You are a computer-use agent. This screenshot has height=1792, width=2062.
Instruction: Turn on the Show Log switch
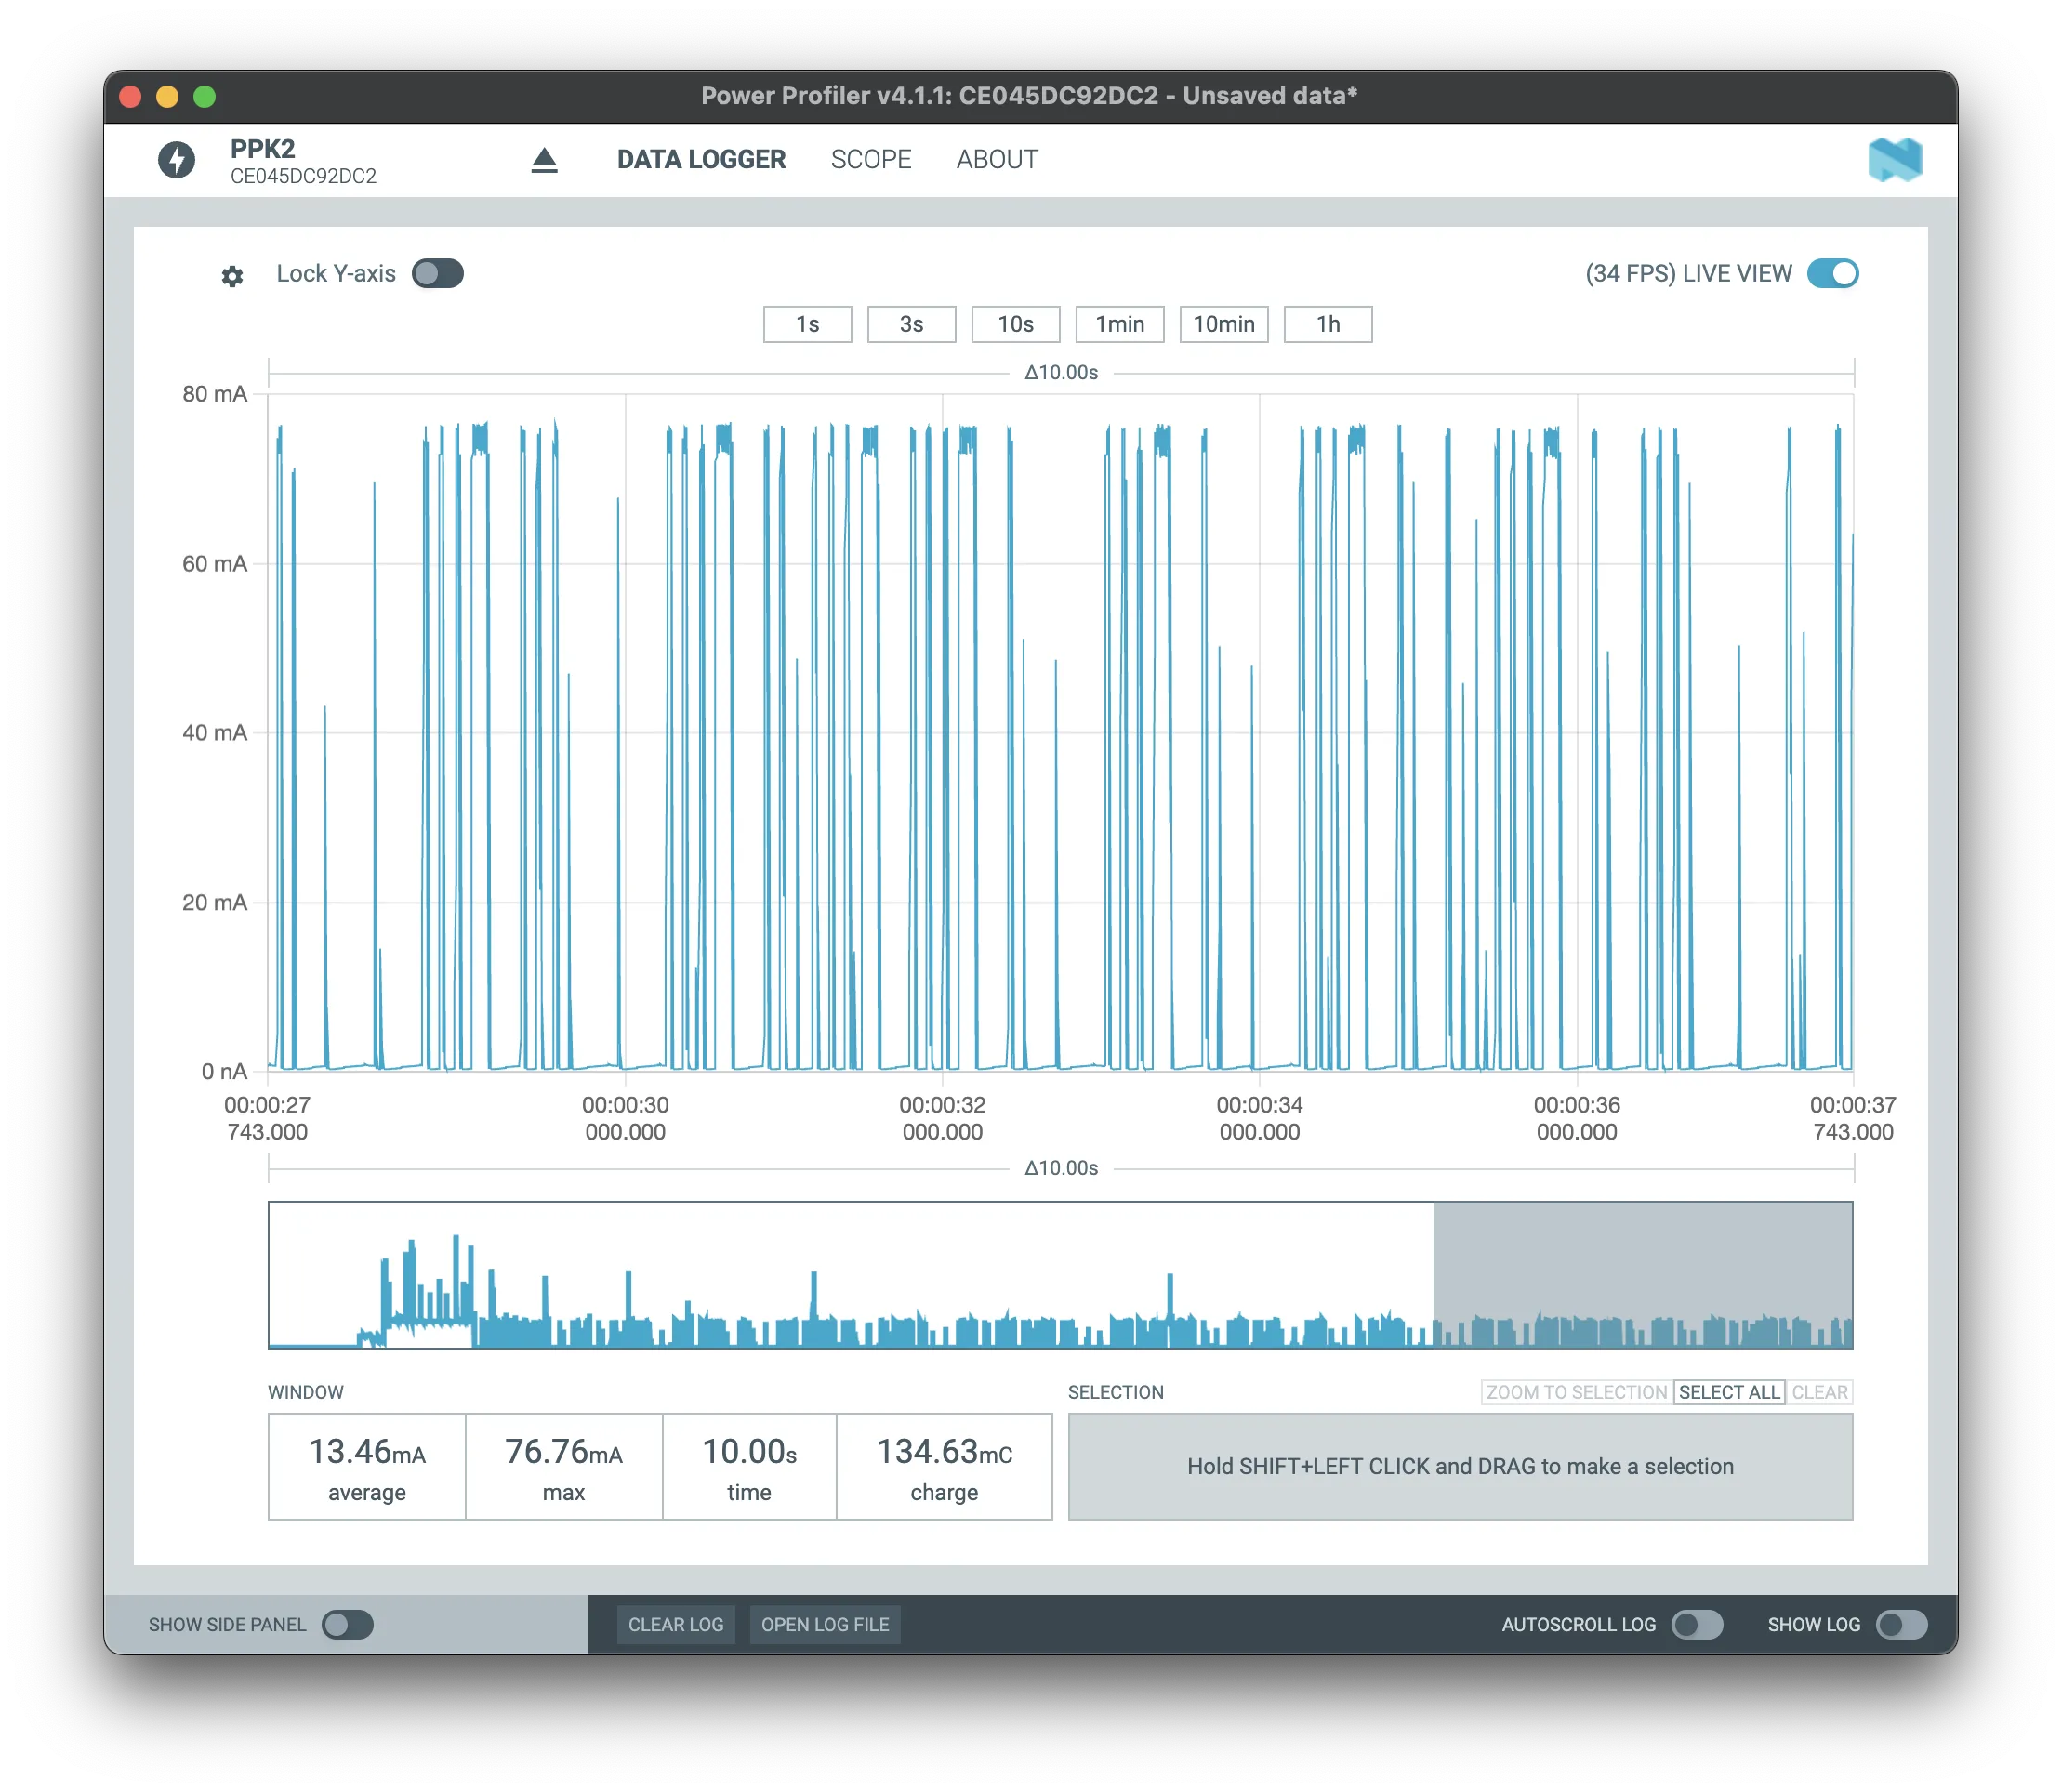tap(1901, 1624)
